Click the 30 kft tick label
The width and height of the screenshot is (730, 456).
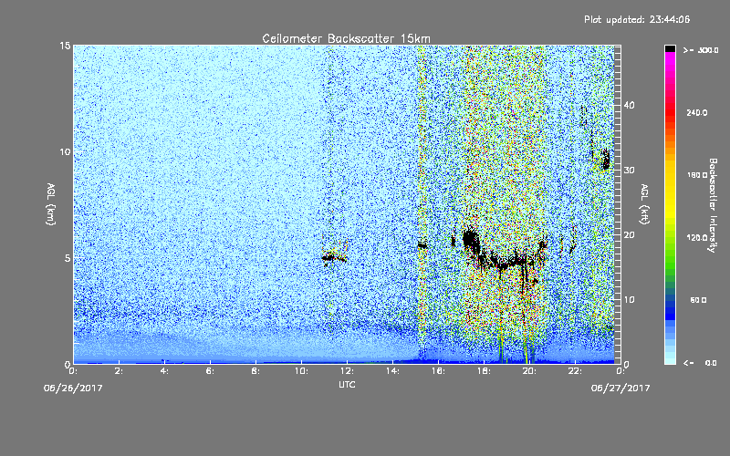pos(629,170)
